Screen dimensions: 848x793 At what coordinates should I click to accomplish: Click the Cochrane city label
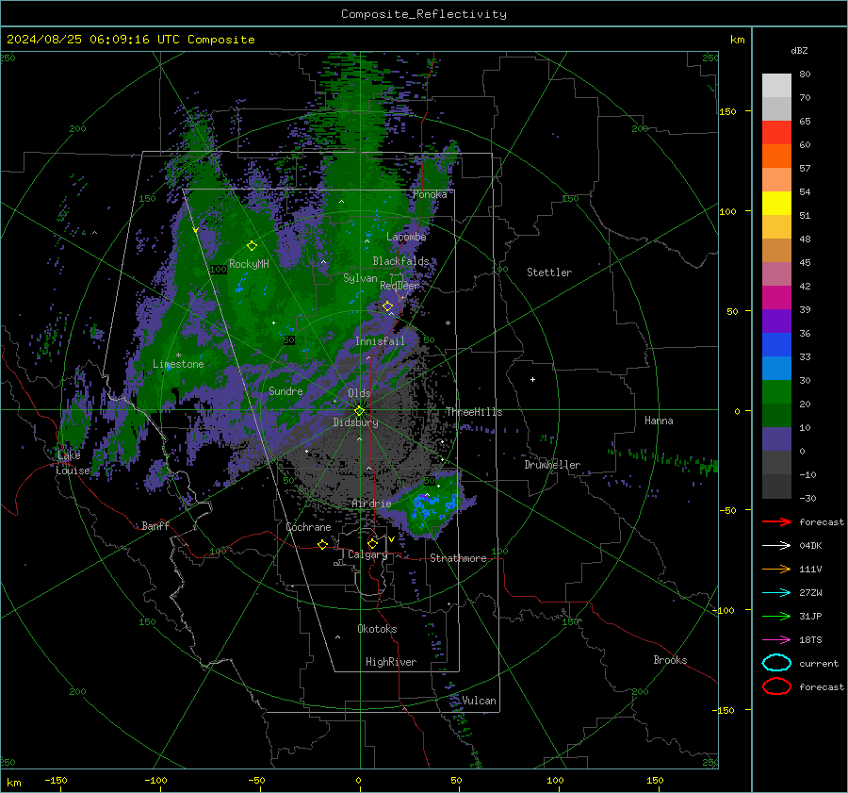308,527
